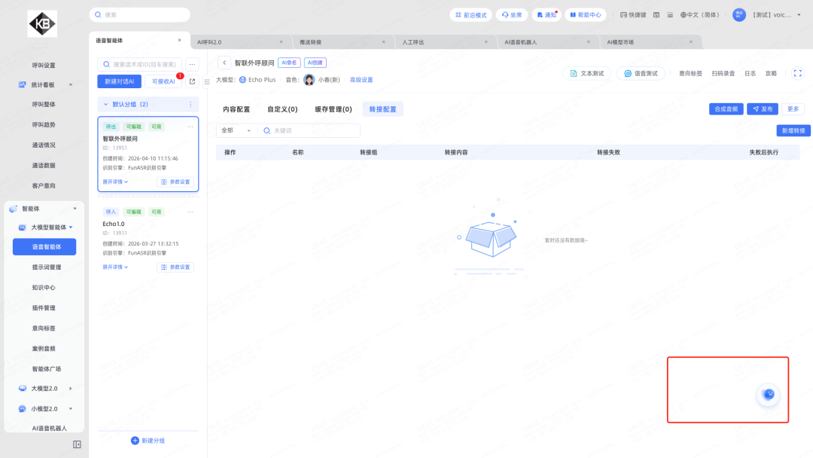This screenshot has width=813, height=458.
Task: Click the fullscreen icon in the agent toolbar
Action: click(x=798, y=74)
